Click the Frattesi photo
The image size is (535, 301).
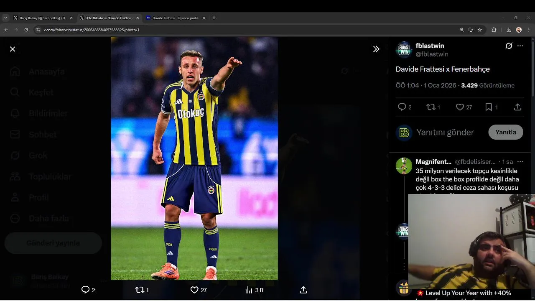(x=194, y=158)
